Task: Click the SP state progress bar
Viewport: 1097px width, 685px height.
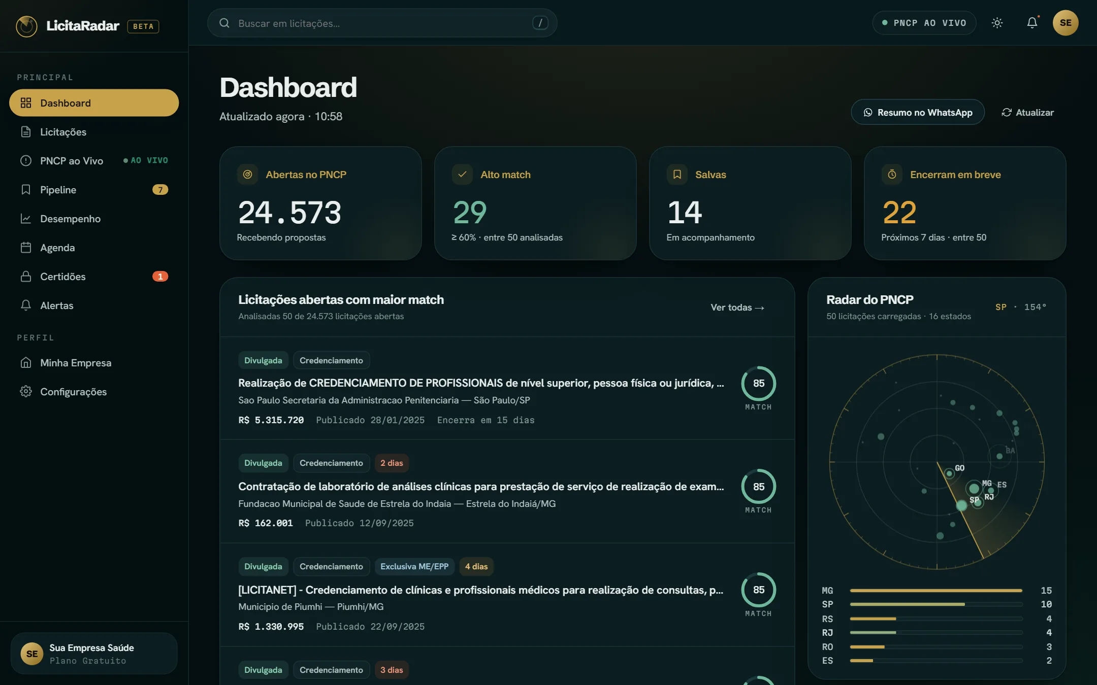Action: click(x=936, y=604)
